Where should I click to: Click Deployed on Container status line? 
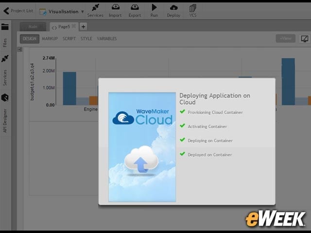pos(210,155)
